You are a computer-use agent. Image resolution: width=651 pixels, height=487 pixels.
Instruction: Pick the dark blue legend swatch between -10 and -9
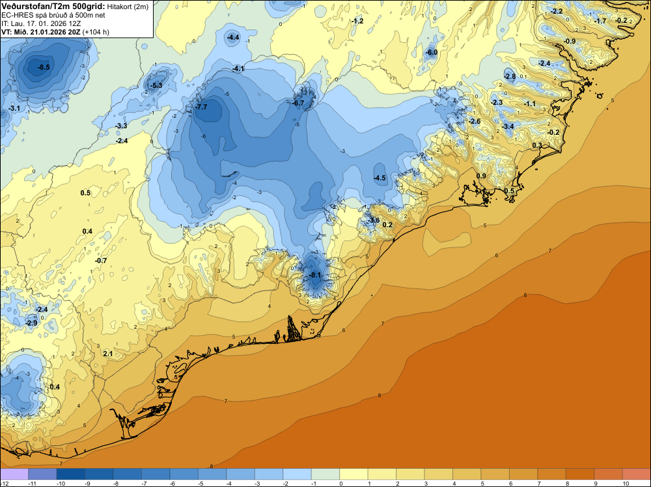click(x=70, y=474)
